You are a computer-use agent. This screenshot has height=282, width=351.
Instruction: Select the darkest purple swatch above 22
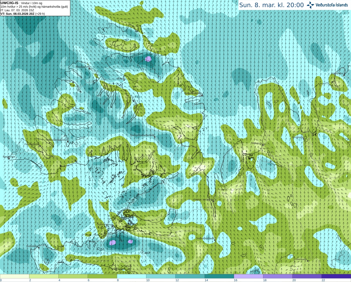336,276
